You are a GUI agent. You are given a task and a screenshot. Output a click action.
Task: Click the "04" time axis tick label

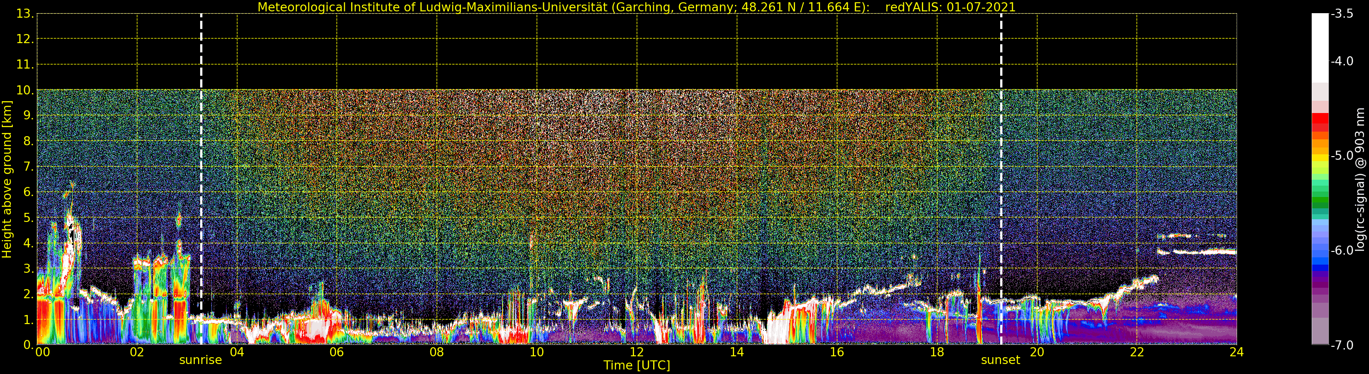[x=237, y=352]
